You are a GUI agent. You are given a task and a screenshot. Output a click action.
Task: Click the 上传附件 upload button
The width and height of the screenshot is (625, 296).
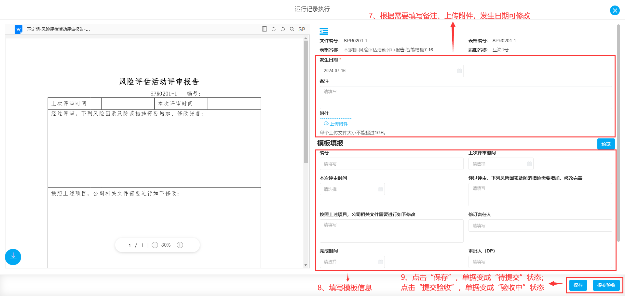point(336,124)
